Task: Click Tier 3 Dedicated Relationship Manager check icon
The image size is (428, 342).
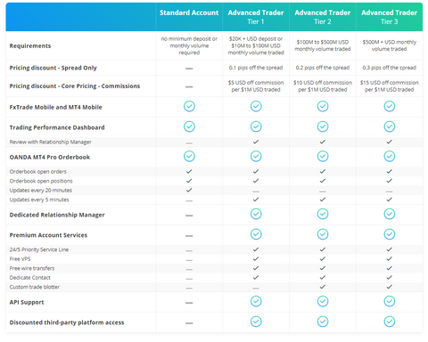Action: click(390, 214)
